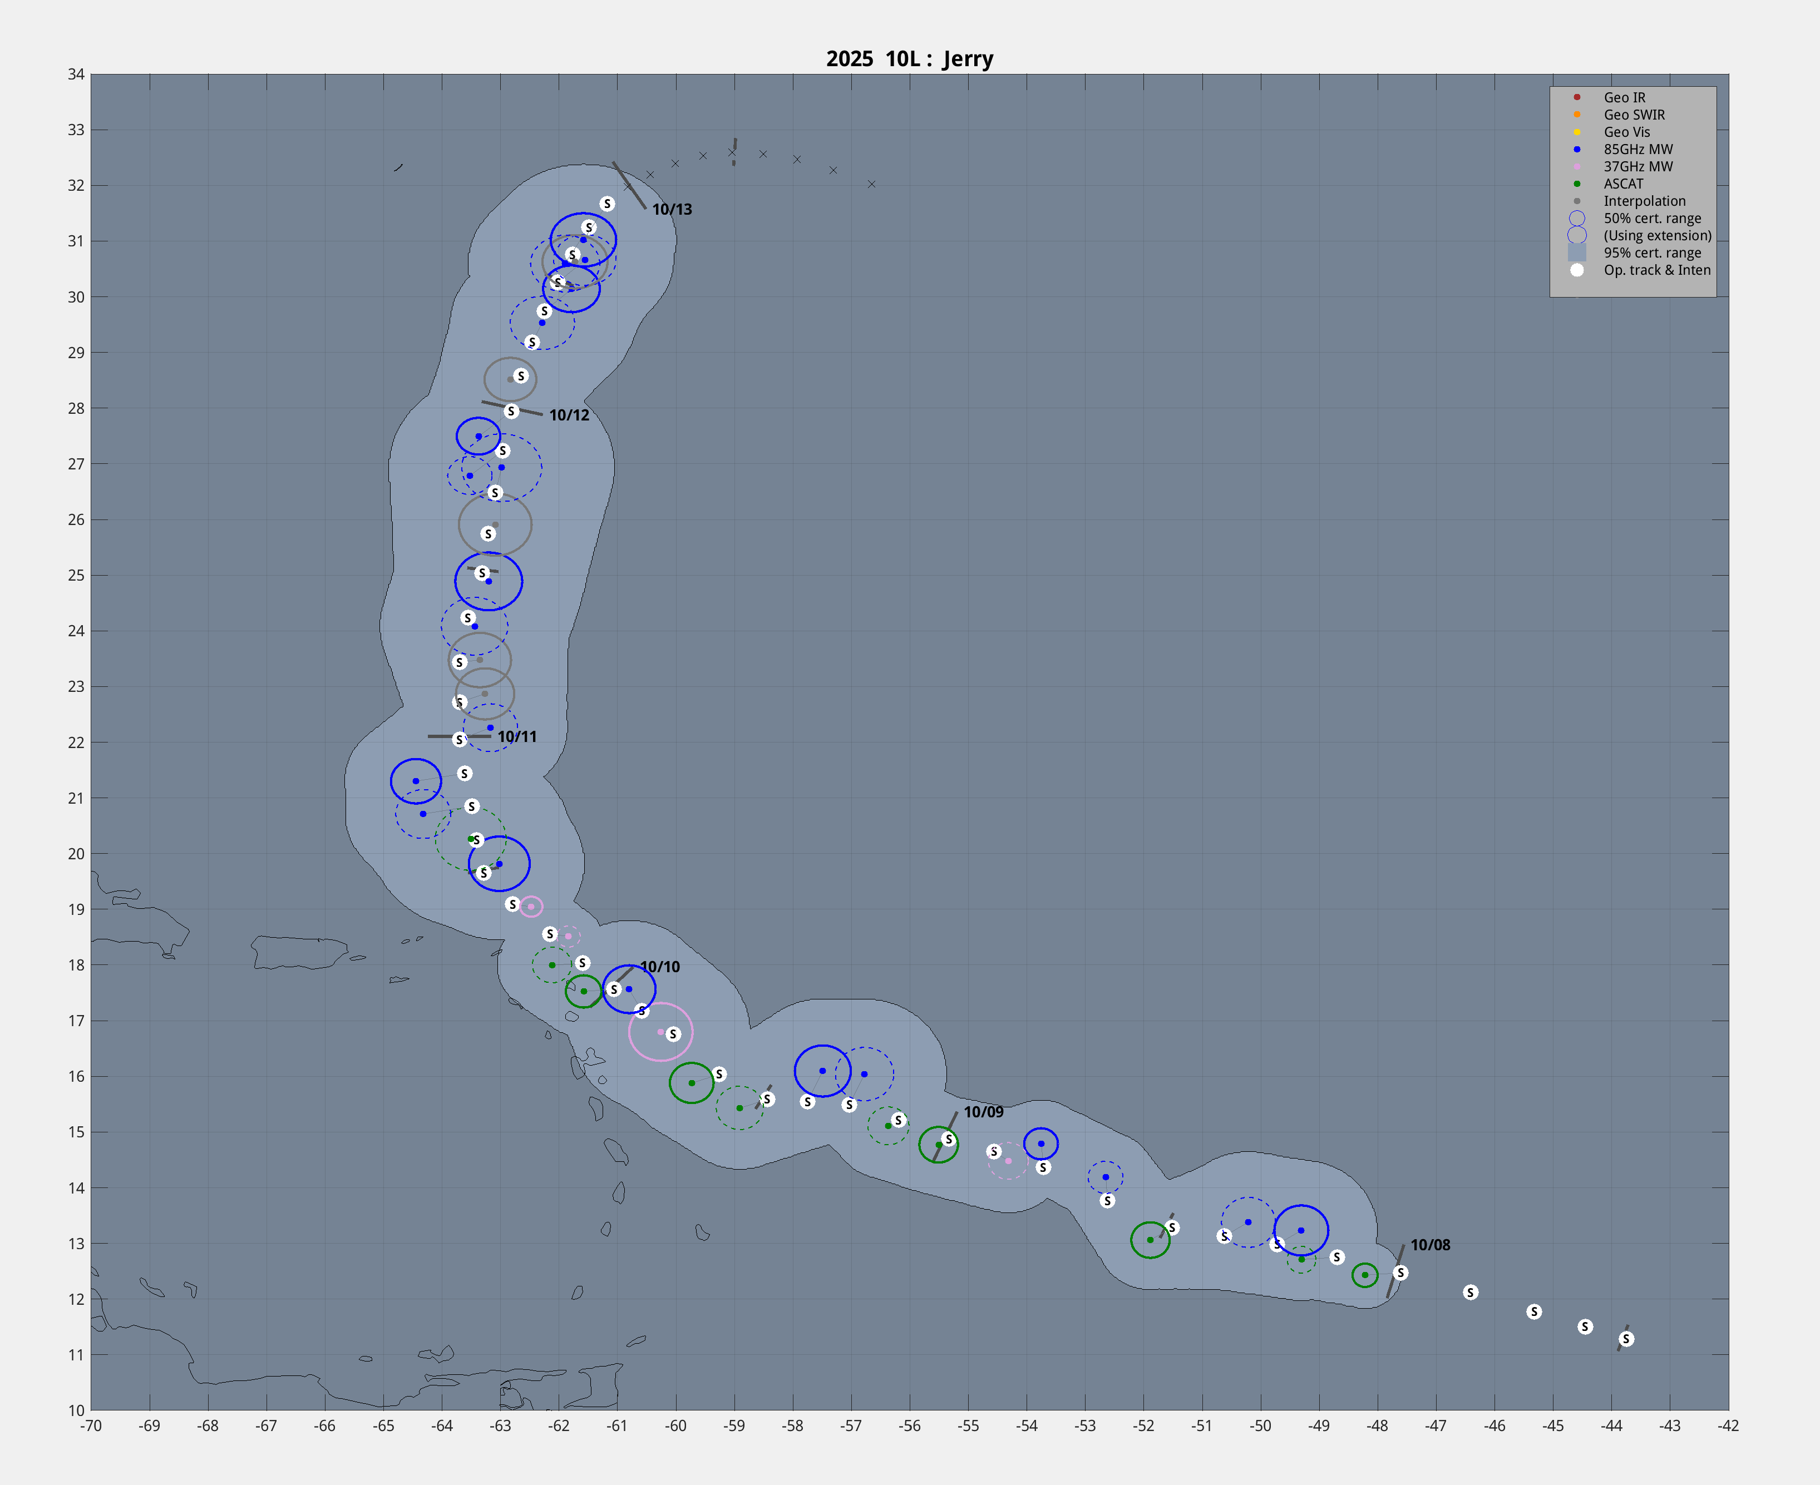Click the 10/08 date label
Image resolution: width=1820 pixels, height=1485 pixels.
1430,1245
